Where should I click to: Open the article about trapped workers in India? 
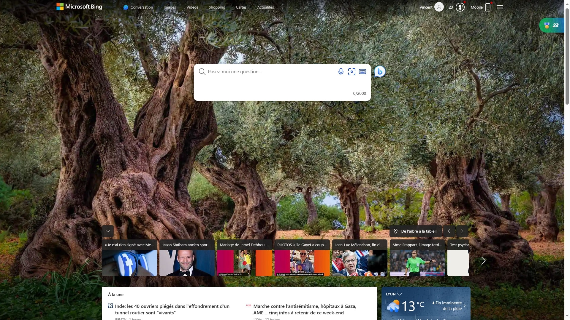(172, 309)
